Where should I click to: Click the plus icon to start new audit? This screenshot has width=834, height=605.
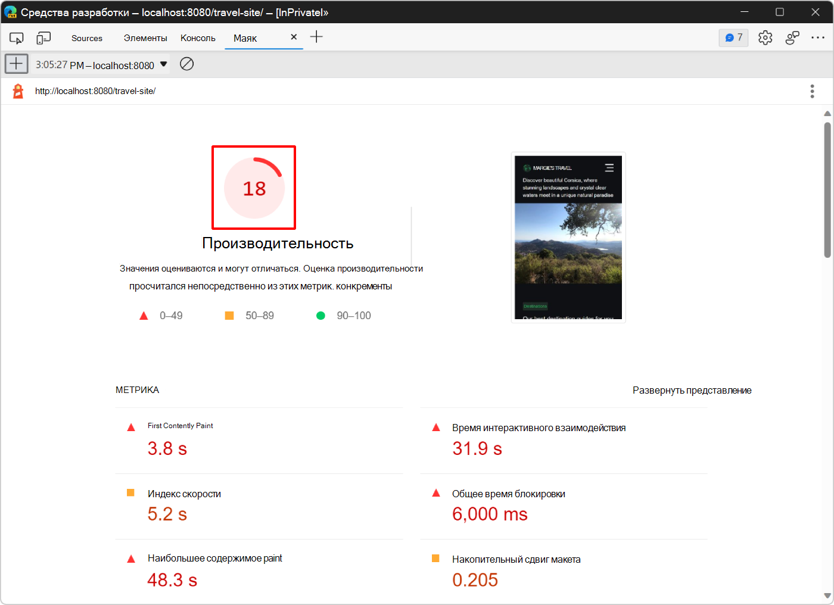tap(16, 64)
